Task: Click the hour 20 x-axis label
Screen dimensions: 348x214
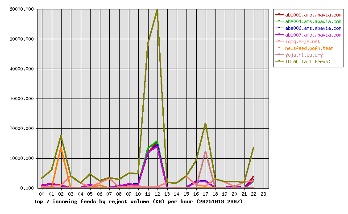Action: 234,194
